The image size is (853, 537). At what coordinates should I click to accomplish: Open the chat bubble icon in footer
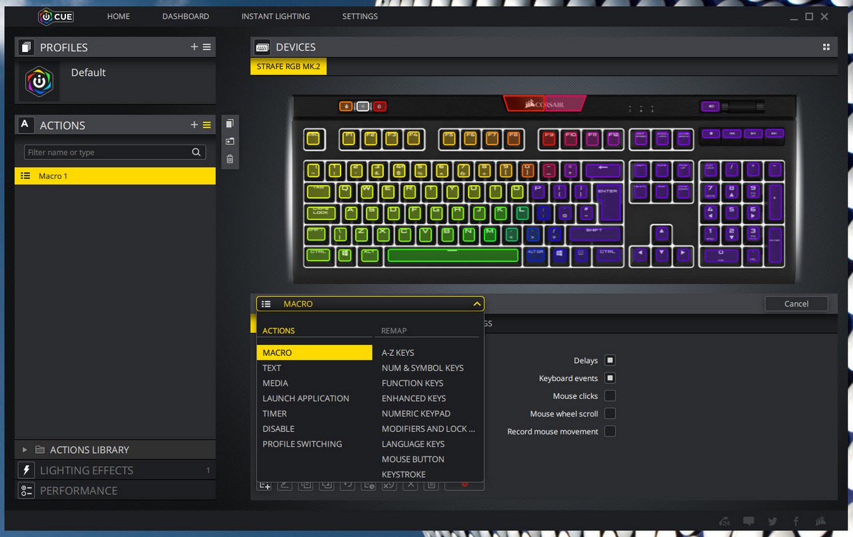click(x=748, y=522)
